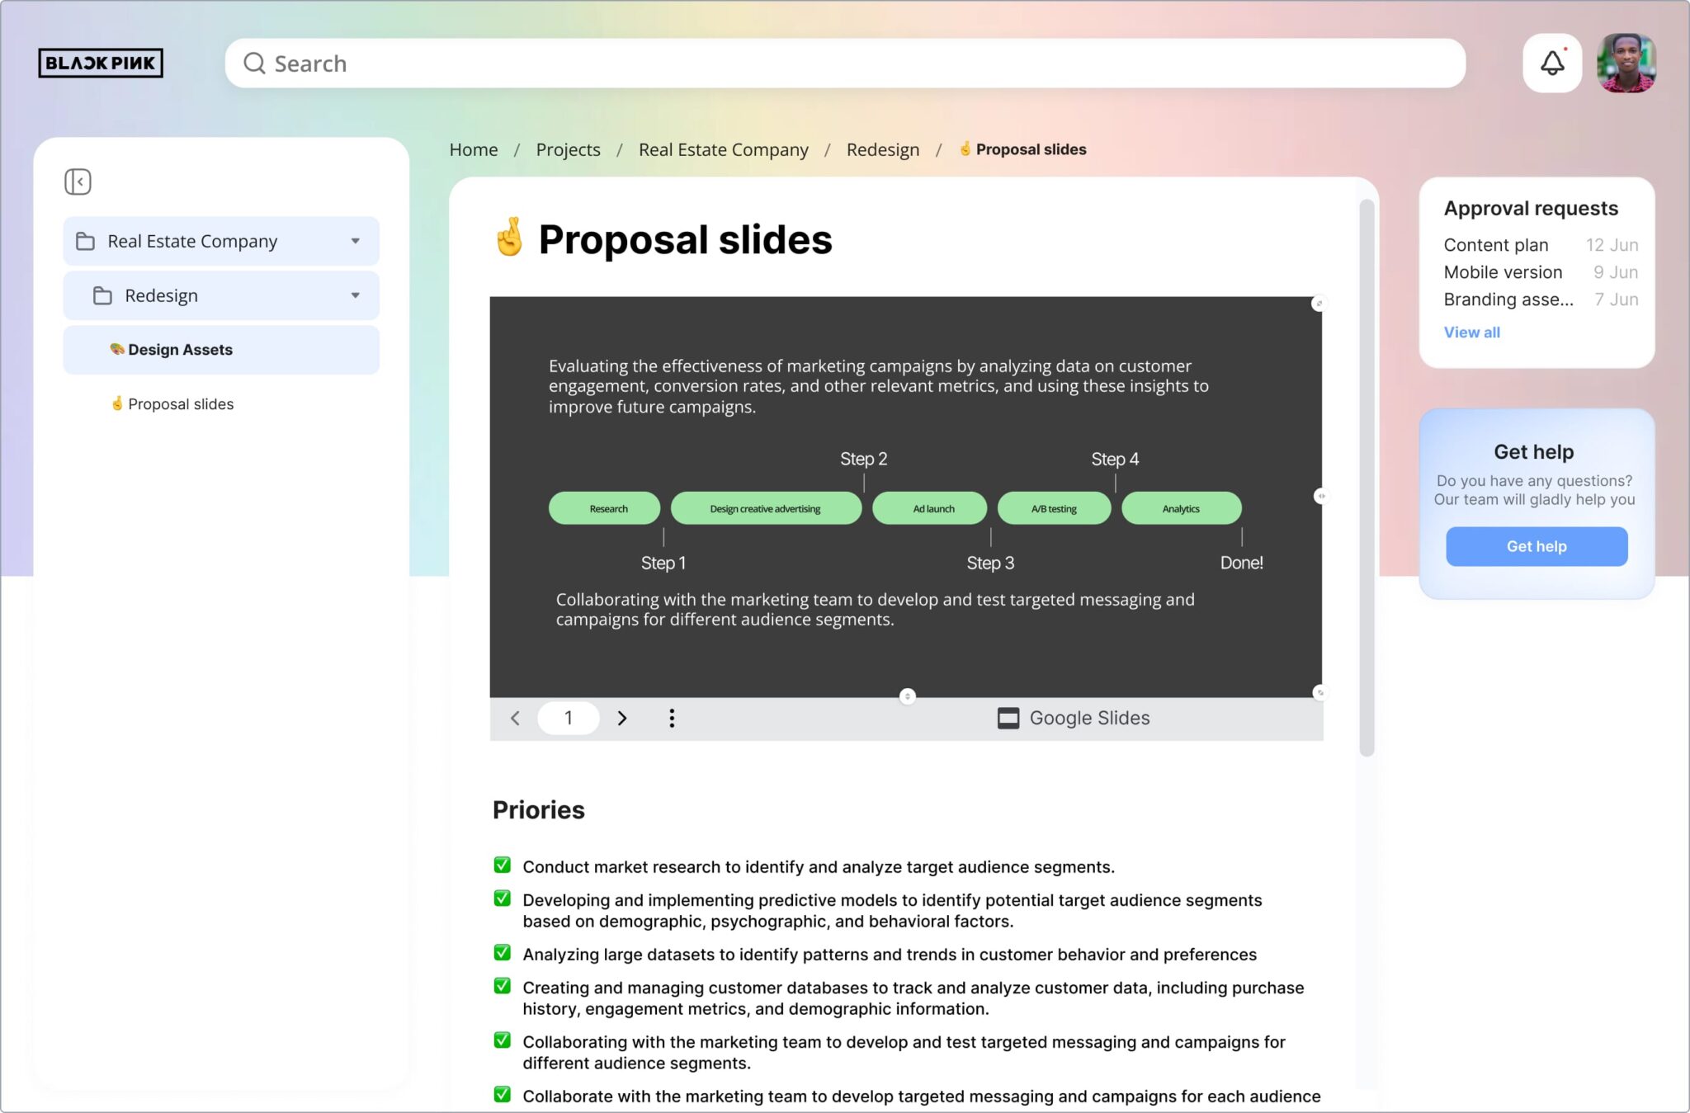The height and width of the screenshot is (1113, 1690).
Task: Click the Google Slides label
Action: pos(1089,718)
